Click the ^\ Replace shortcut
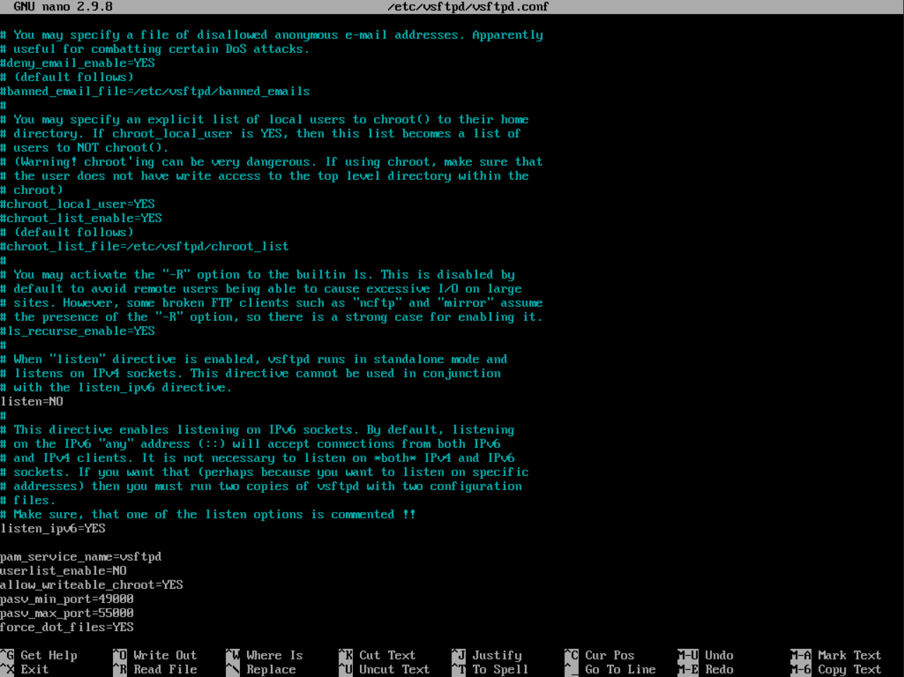 [x=261, y=669]
